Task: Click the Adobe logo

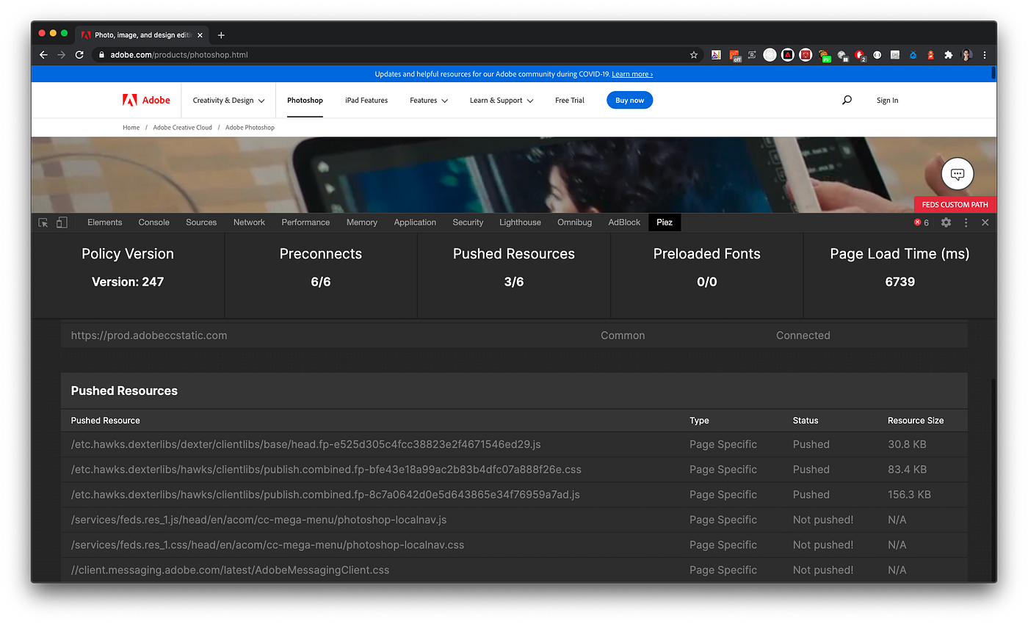Action: click(x=145, y=100)
